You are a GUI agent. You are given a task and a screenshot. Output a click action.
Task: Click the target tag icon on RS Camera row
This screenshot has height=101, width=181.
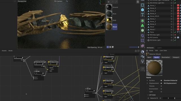[x=175, y=37]
